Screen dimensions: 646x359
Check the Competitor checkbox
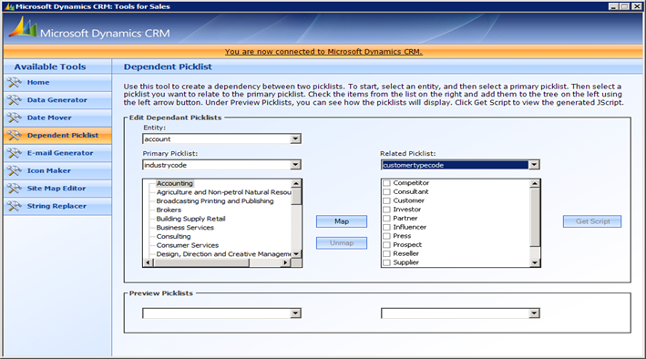click(x=386, y=183)
